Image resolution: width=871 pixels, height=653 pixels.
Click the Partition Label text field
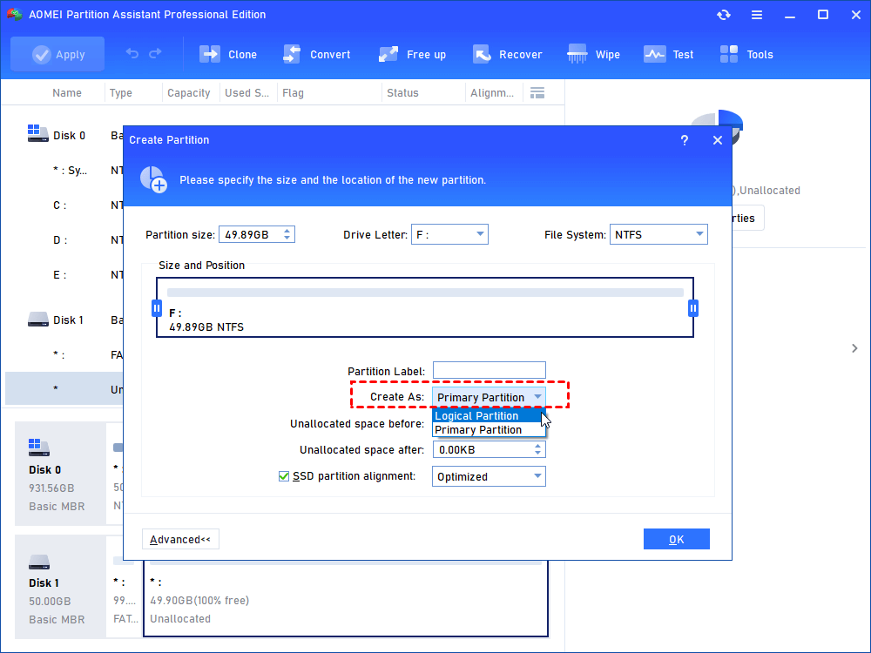click(490, 370)
